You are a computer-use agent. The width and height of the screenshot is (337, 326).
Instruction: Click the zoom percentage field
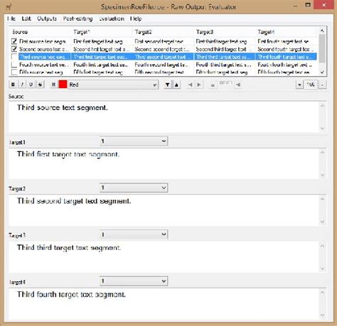pyautogui.click(x=311, y=85)
